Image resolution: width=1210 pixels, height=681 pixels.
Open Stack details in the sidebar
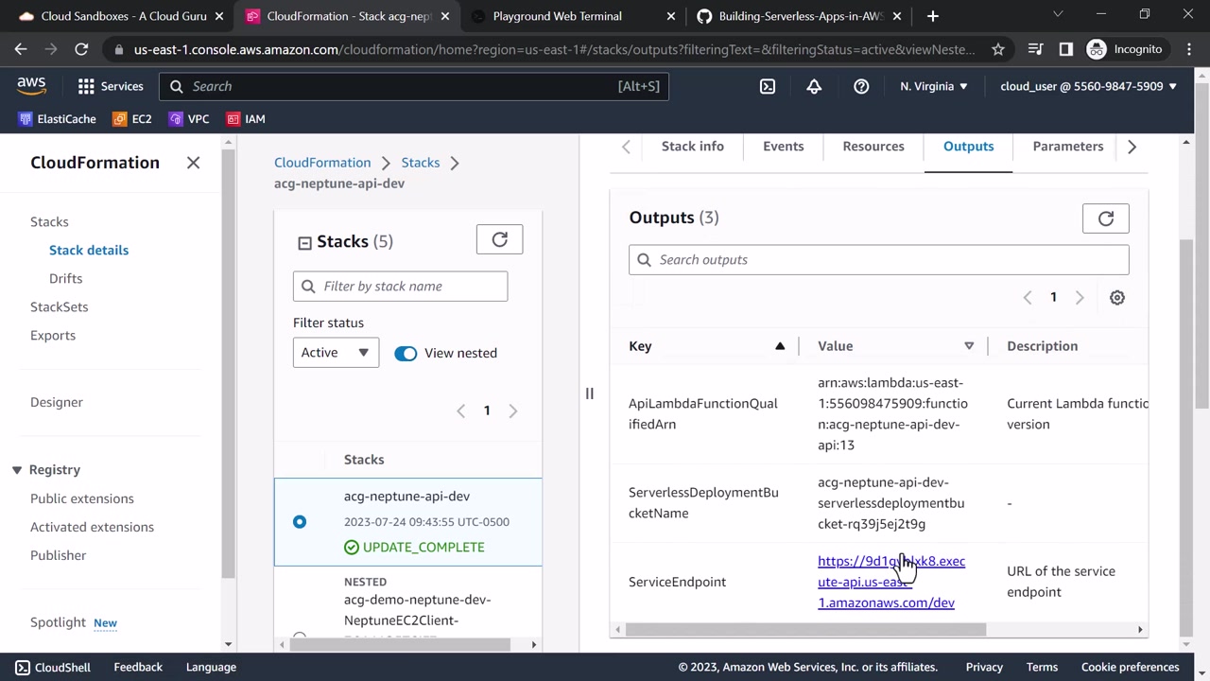point(89,251)
